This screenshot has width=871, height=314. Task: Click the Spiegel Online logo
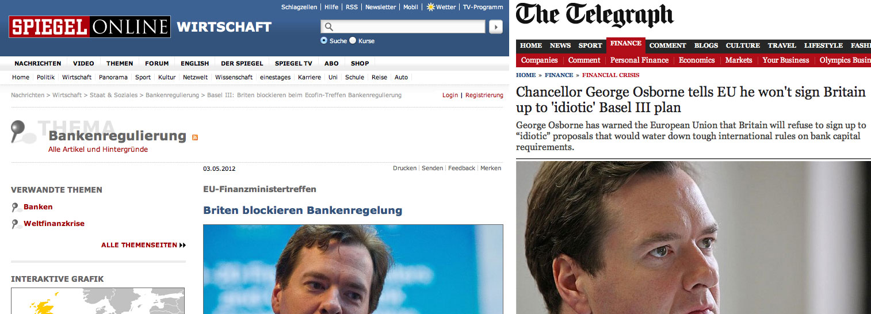coord(90,27)
